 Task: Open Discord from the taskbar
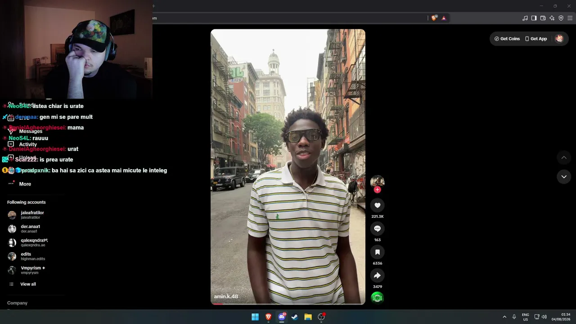coord(282,317)
